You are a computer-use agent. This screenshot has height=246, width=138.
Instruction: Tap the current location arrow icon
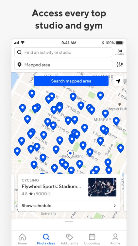click(118, 81)
